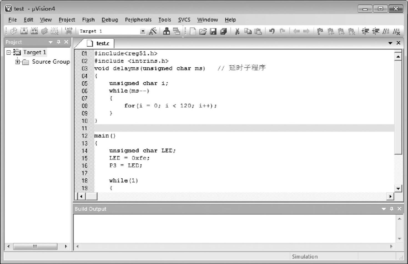This screenshot has height=264, width=408.
Task: Open the Flash menu
Action: click(x=88, y=20)
